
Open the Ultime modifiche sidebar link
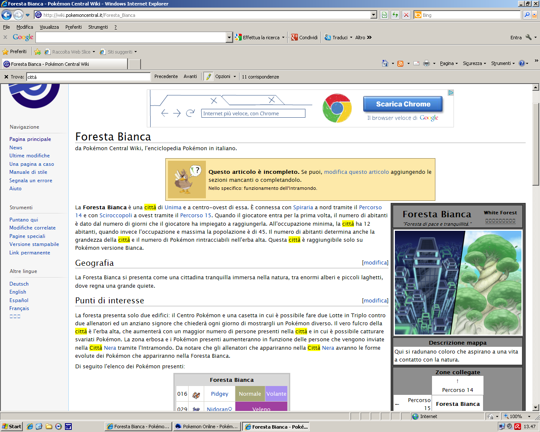pyautogui.click(x=30, y=156)
